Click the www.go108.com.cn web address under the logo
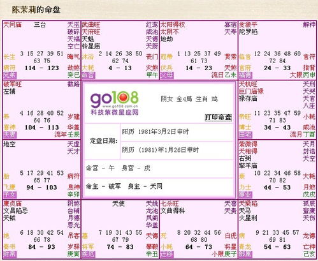The width and height of the screenshot is (318, 261). pyautogui.click(x=120, y=106)
